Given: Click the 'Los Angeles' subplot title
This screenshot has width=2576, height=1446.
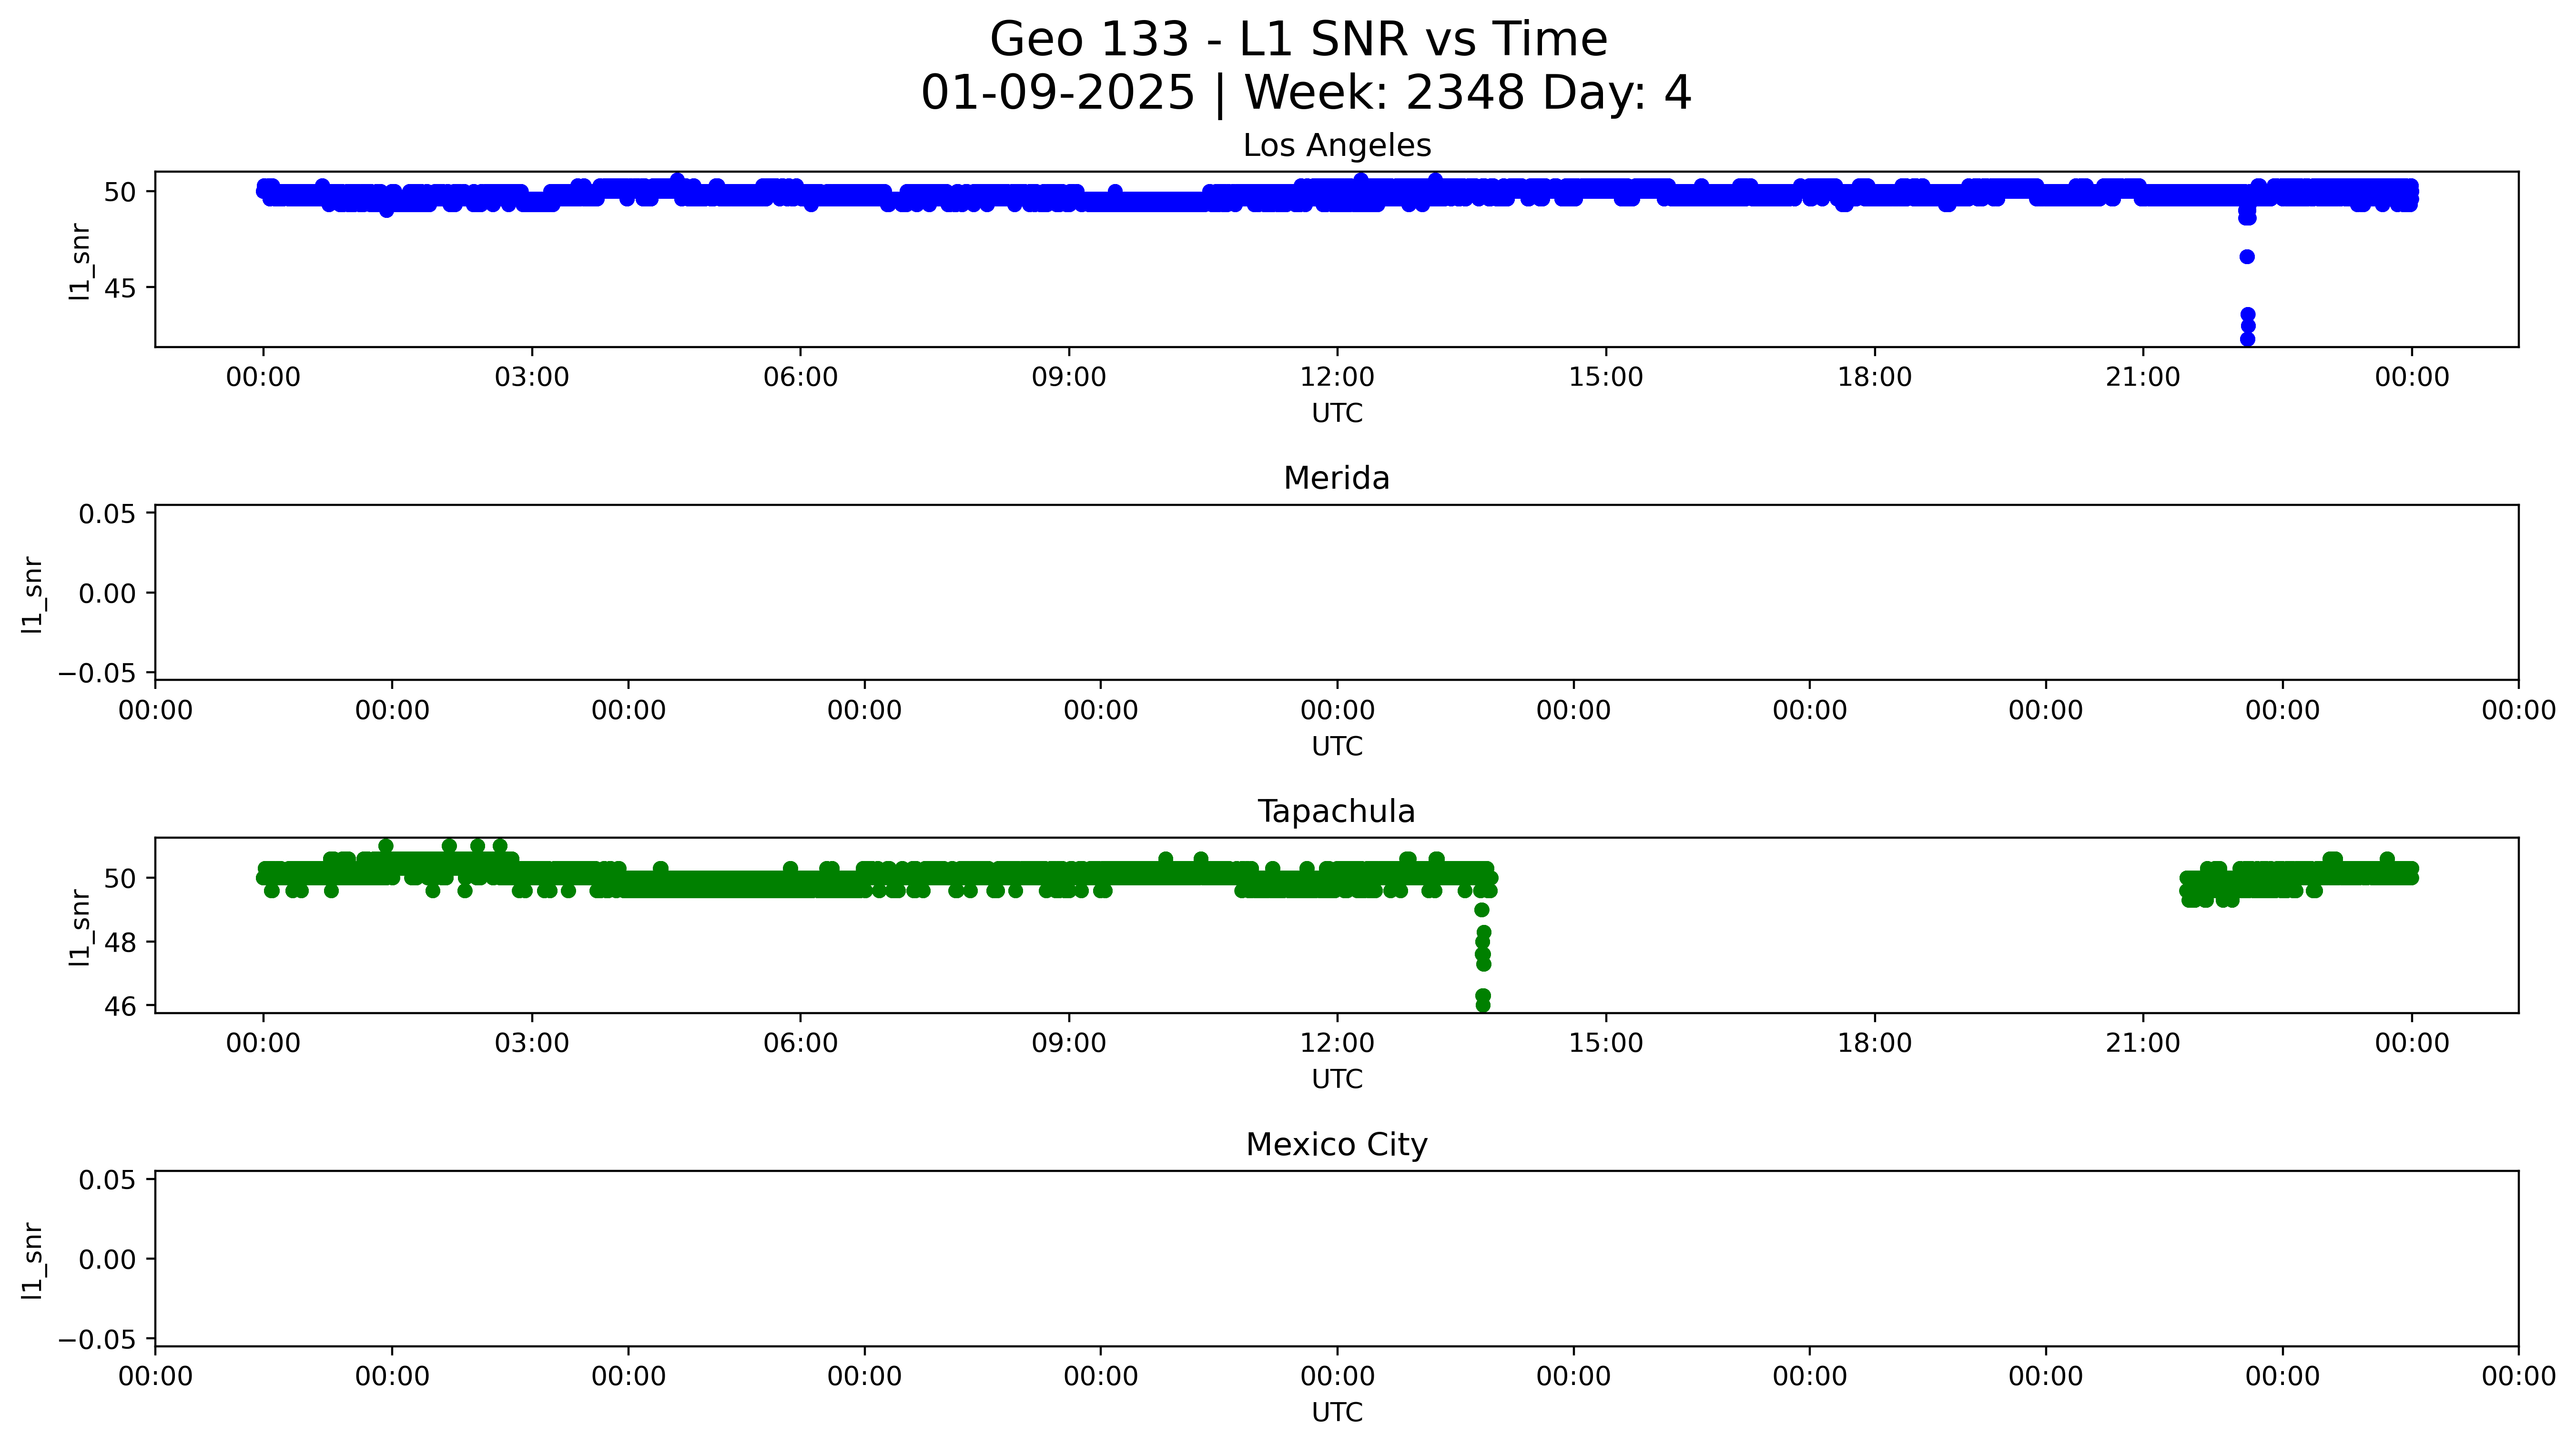Looking at the screenshot, I should [x=1336, y=146].
